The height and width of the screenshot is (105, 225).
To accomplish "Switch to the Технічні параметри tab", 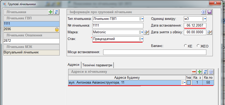I will click(97, 65).
